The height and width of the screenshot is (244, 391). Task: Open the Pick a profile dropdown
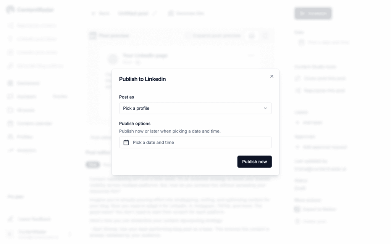195,108
